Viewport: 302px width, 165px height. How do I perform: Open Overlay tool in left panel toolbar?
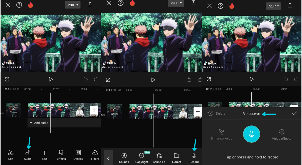(78, 155)
